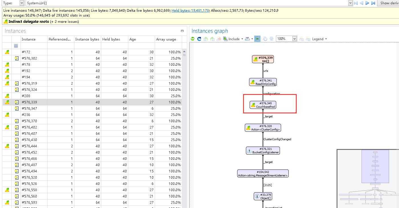Click the Show derived button
Screen dimensions: 399x208
(x=389, y=3)
